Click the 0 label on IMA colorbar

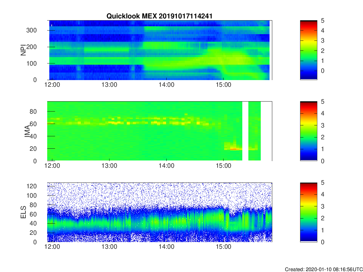(x=322, y=161)
